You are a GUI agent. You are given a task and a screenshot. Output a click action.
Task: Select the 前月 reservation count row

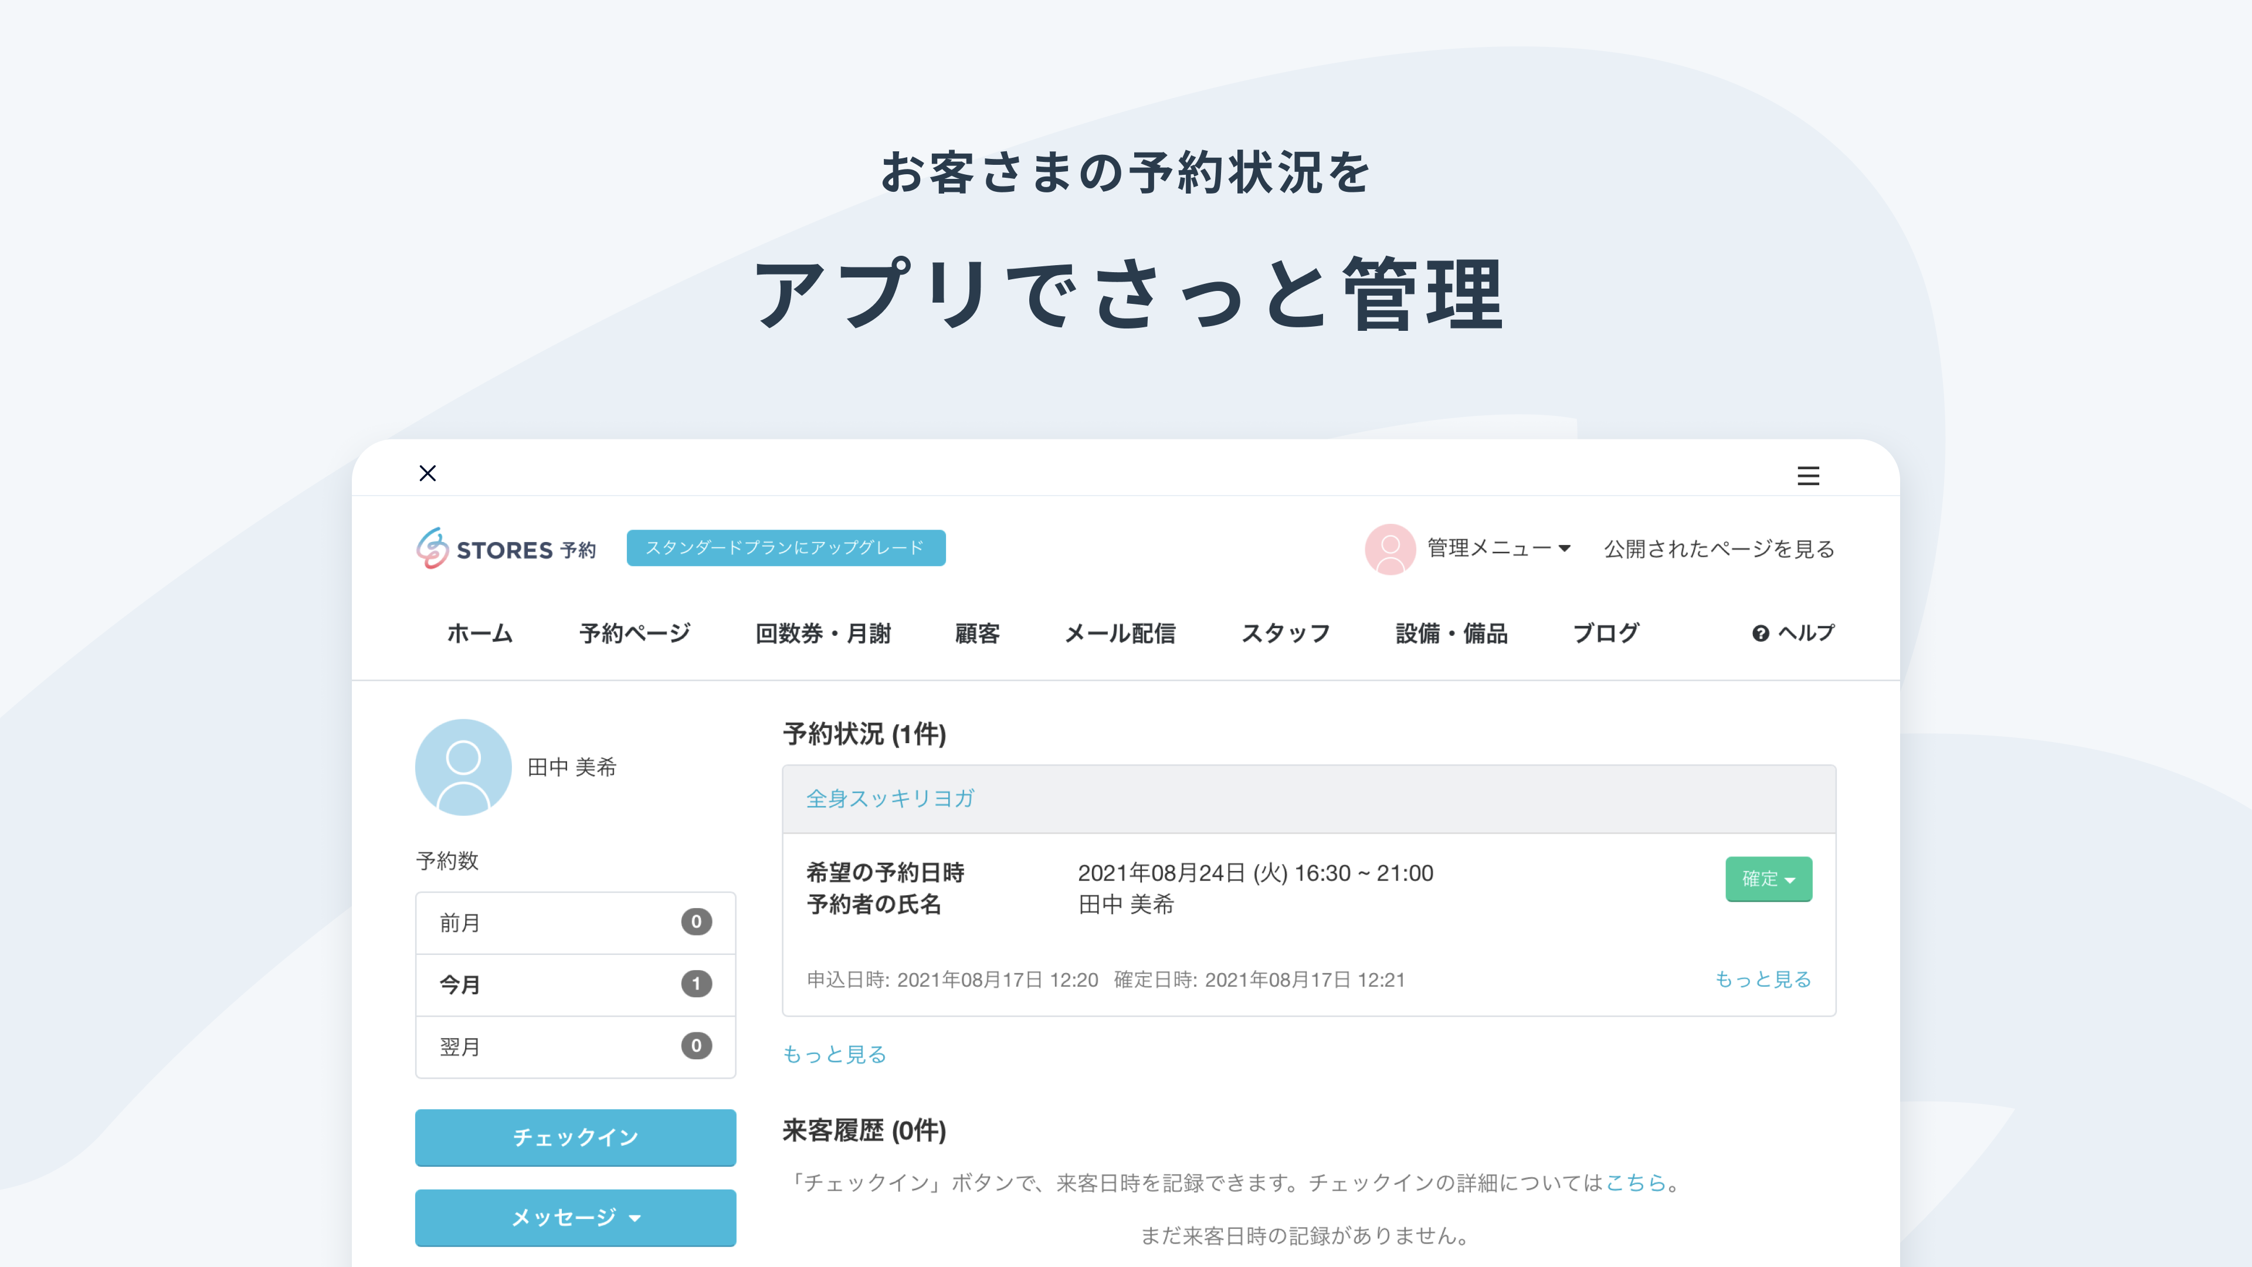tap(575, 923)
